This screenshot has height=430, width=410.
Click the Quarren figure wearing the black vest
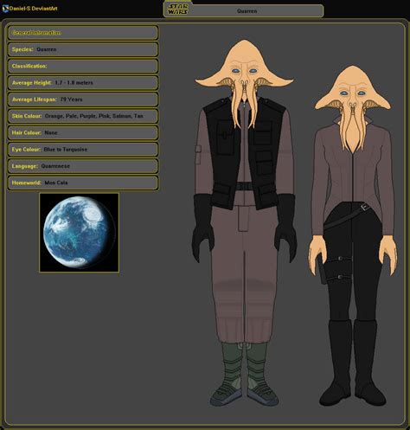(245, 222)
